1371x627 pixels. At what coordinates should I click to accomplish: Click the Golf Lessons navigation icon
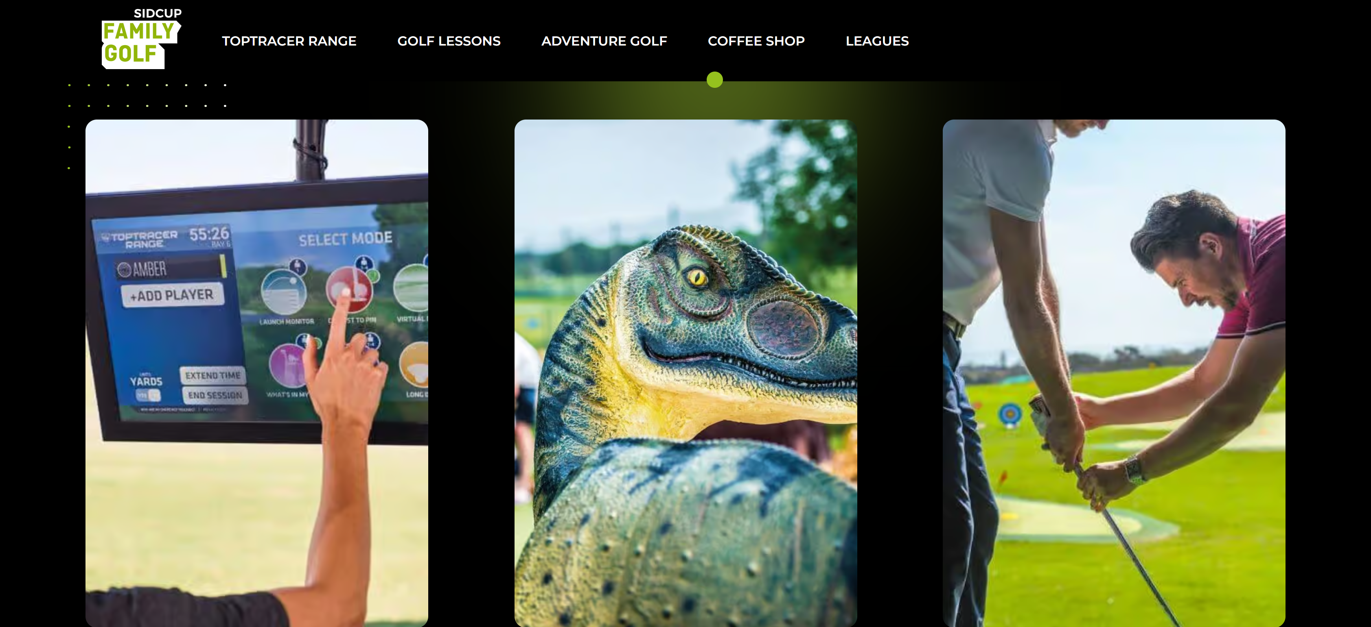[x=449, y=41]
